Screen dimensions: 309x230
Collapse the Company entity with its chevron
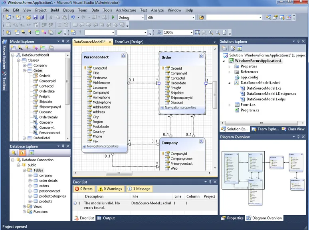(201, 141)
